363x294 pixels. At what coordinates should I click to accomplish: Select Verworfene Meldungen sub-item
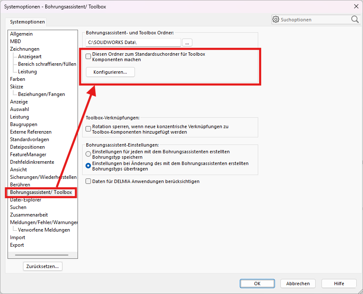coord(44,230)
